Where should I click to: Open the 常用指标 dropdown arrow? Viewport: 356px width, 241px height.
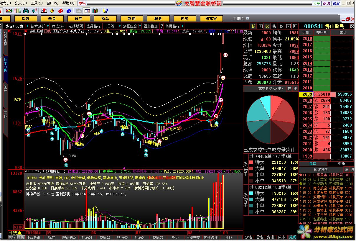coord(182,26)
